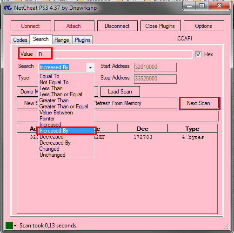The width and height of the screenshot is (234, 233).
Task: Choose 'Decreased By' search option
Action: pyautogui.click(x=66, y=143)
